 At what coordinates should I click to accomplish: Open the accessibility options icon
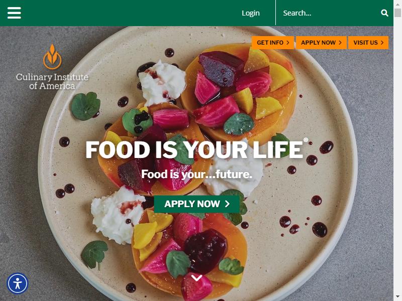coord(18,283)
